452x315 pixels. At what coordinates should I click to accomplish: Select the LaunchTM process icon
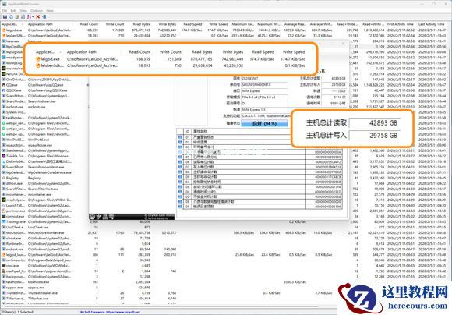coord(4,205)
